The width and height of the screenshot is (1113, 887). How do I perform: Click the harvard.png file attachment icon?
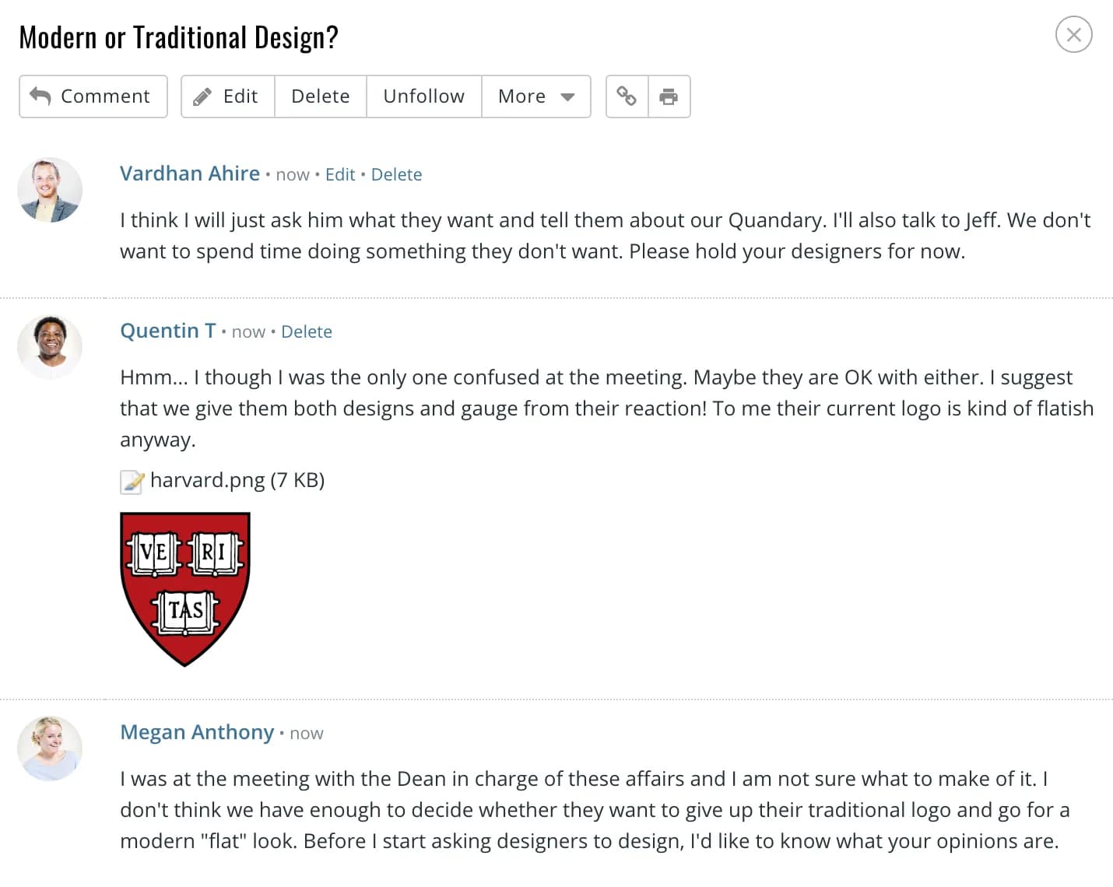pos(132,482)
